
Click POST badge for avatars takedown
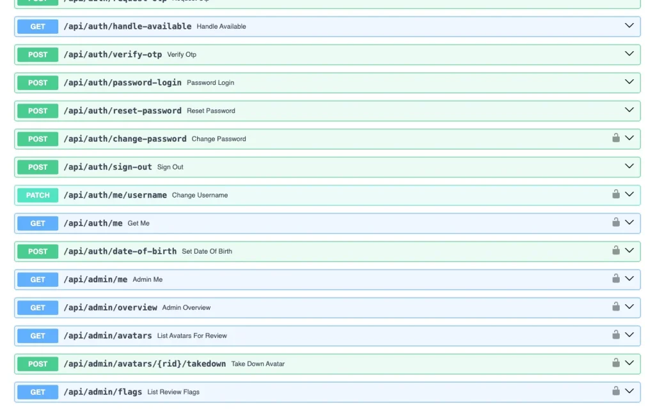38,364
